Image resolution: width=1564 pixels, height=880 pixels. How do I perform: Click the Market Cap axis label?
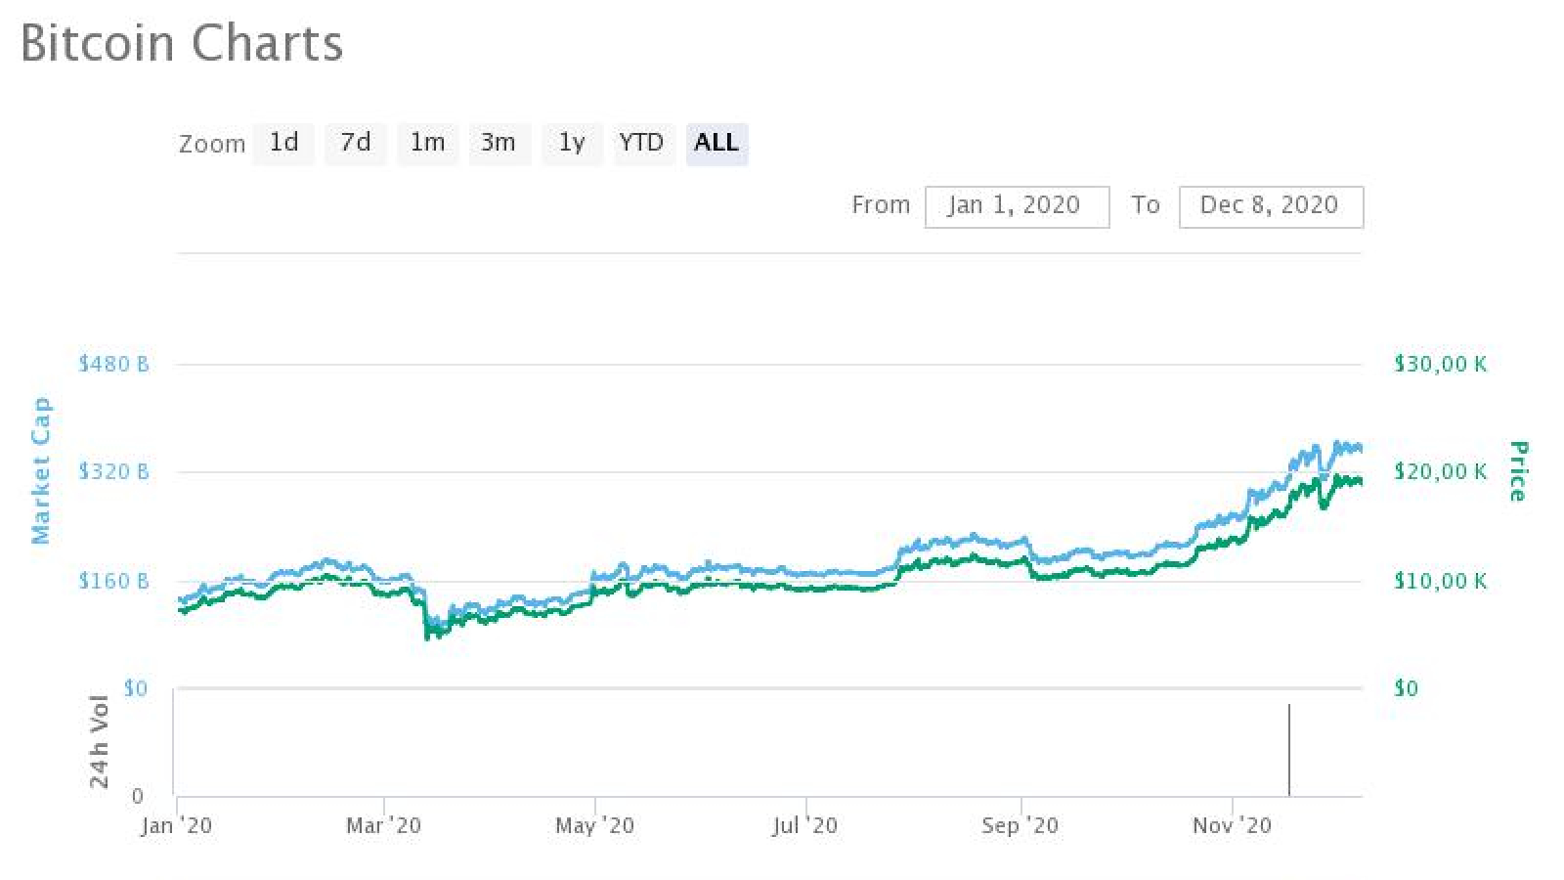pyautogui.click(x=40, y=470)
